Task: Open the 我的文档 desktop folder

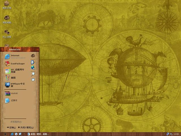Action: (7, 5)
